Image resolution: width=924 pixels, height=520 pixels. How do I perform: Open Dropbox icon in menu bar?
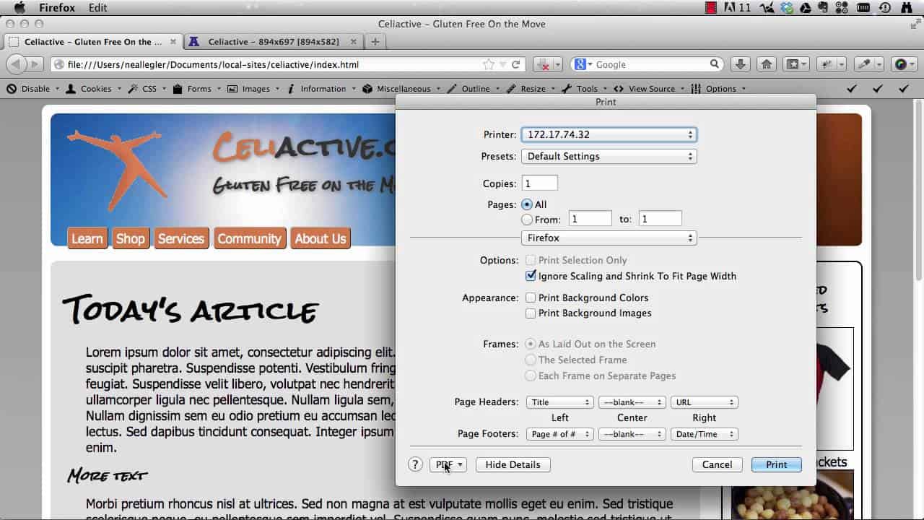[x=786, y=8]
